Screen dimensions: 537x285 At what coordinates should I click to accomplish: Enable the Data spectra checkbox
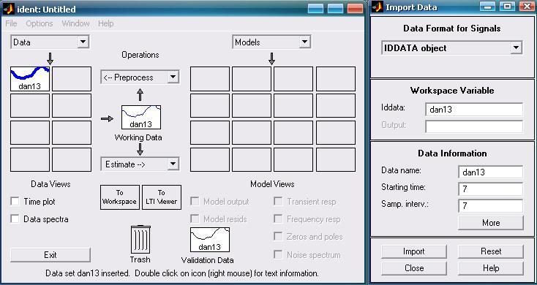tap(15, 219)
